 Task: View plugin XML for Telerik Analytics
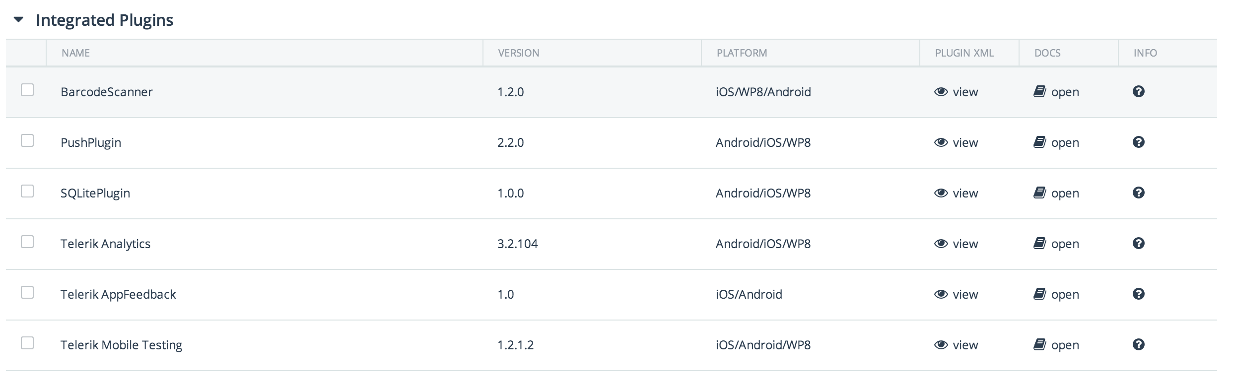click(x=956, y=244)
